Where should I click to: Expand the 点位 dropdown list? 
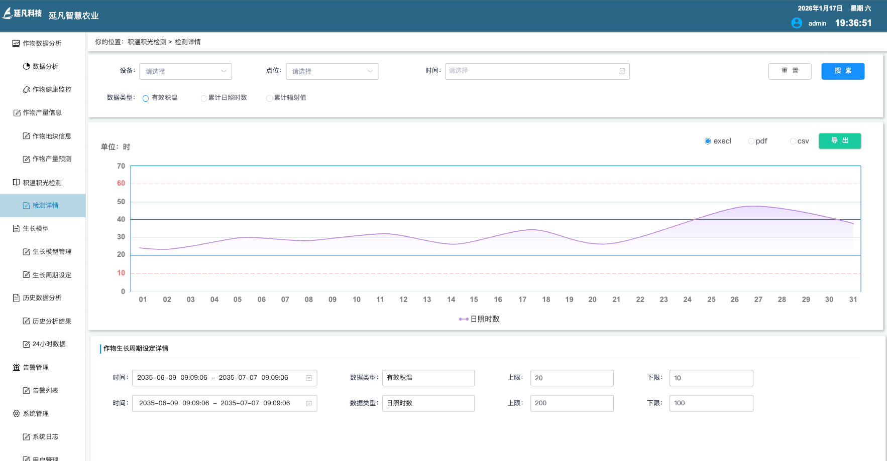331,71
